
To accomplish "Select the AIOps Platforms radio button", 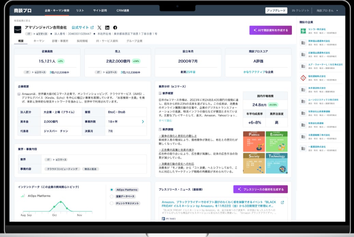I will tap(112, 190).
